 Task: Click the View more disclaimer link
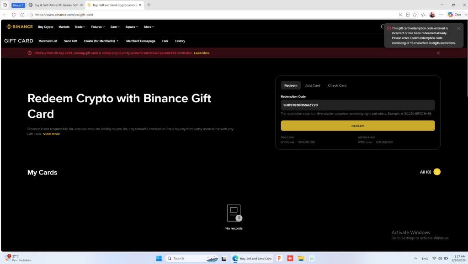51,134
